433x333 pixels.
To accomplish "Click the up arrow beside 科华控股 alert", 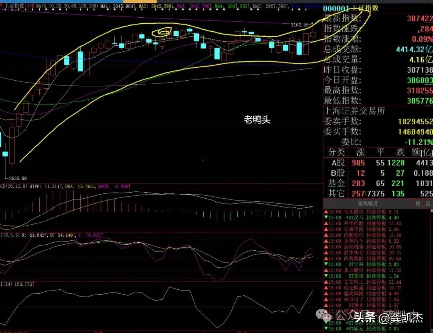I will point(326,223).
